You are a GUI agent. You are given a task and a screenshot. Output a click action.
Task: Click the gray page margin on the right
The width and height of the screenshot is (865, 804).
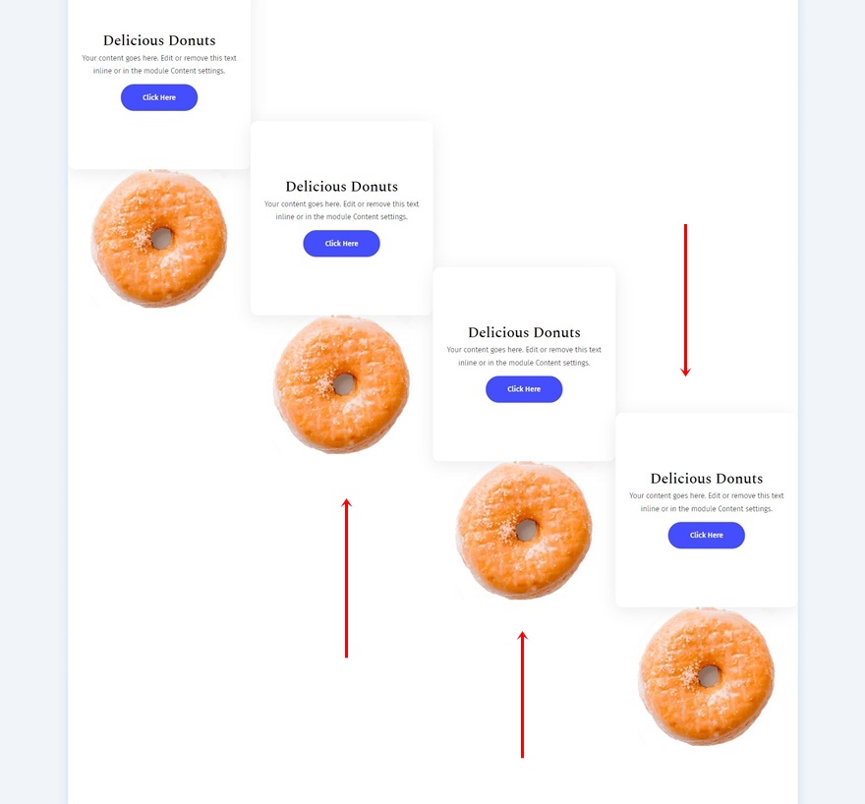834,393
